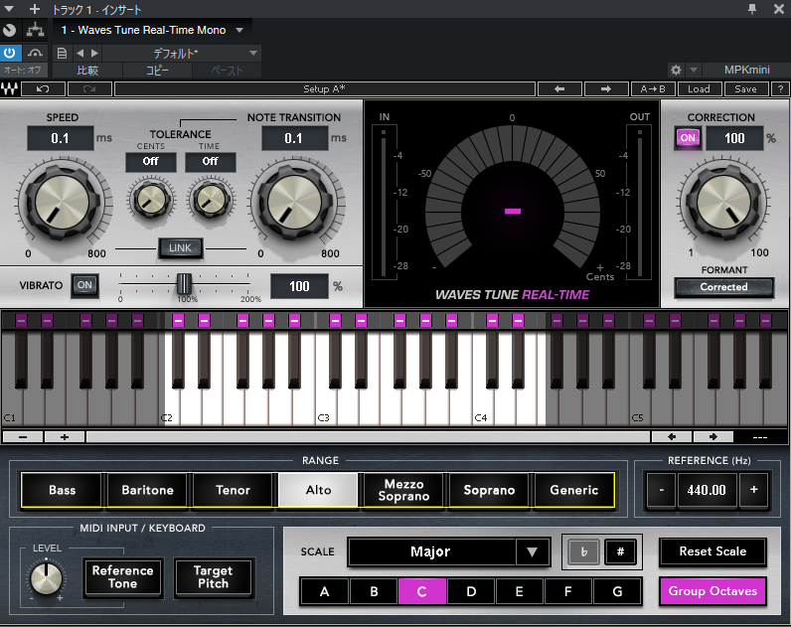The width and height of the screenshot is (791, 627).
Task: Click the Group Octaves button
Action: click(712, 591)
